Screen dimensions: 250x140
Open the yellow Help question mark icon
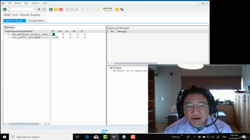[x=117, y=9]
